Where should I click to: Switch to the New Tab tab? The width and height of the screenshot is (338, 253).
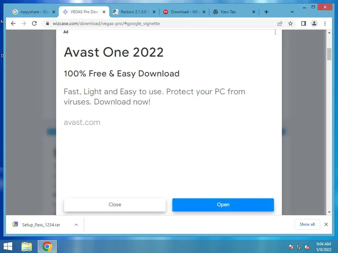pyautogui.click(x=234, y=12)
